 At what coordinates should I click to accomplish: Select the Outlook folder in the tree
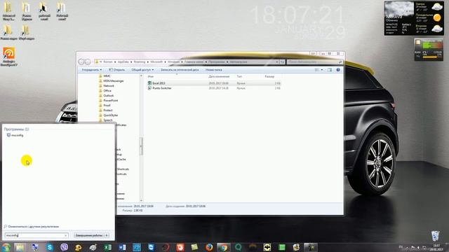click(x=108, y=95)
